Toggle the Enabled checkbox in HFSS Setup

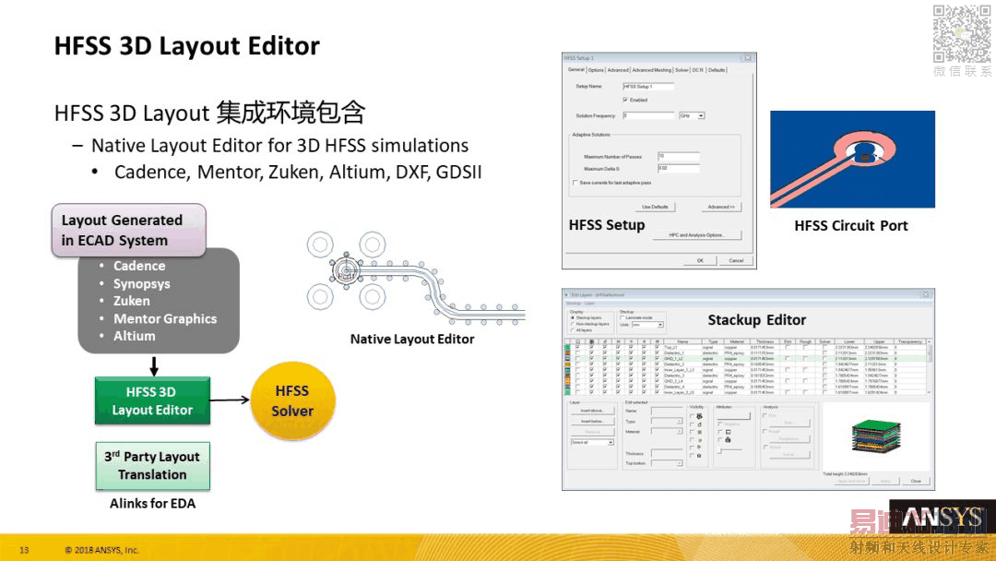(x=625, y=100)
